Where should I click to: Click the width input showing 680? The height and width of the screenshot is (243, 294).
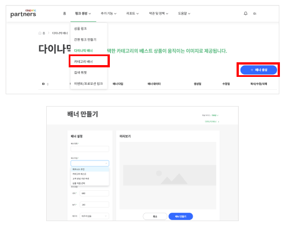click(x=95, y=193)
